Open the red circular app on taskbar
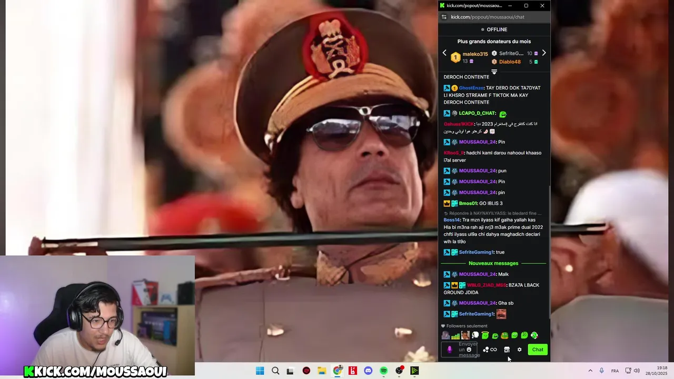Viewport: 674px width, 379px height. [306, 371]
